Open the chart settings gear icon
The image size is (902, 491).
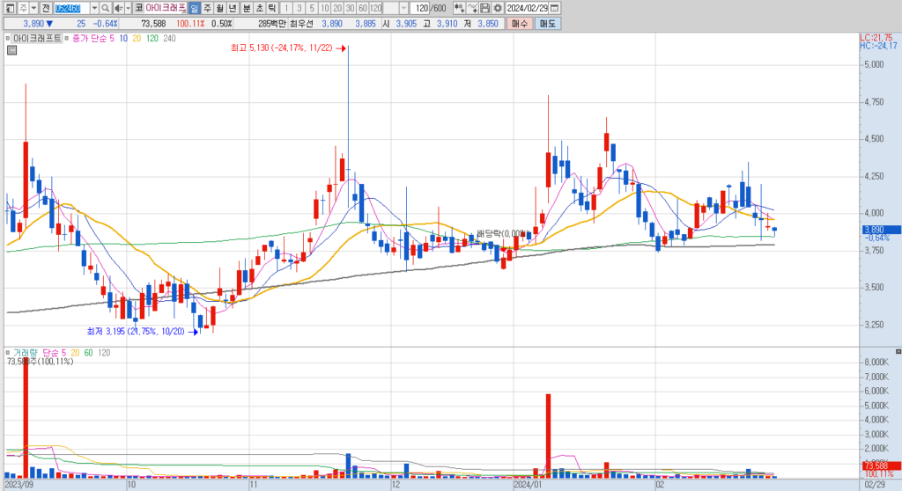click(498, 8)
